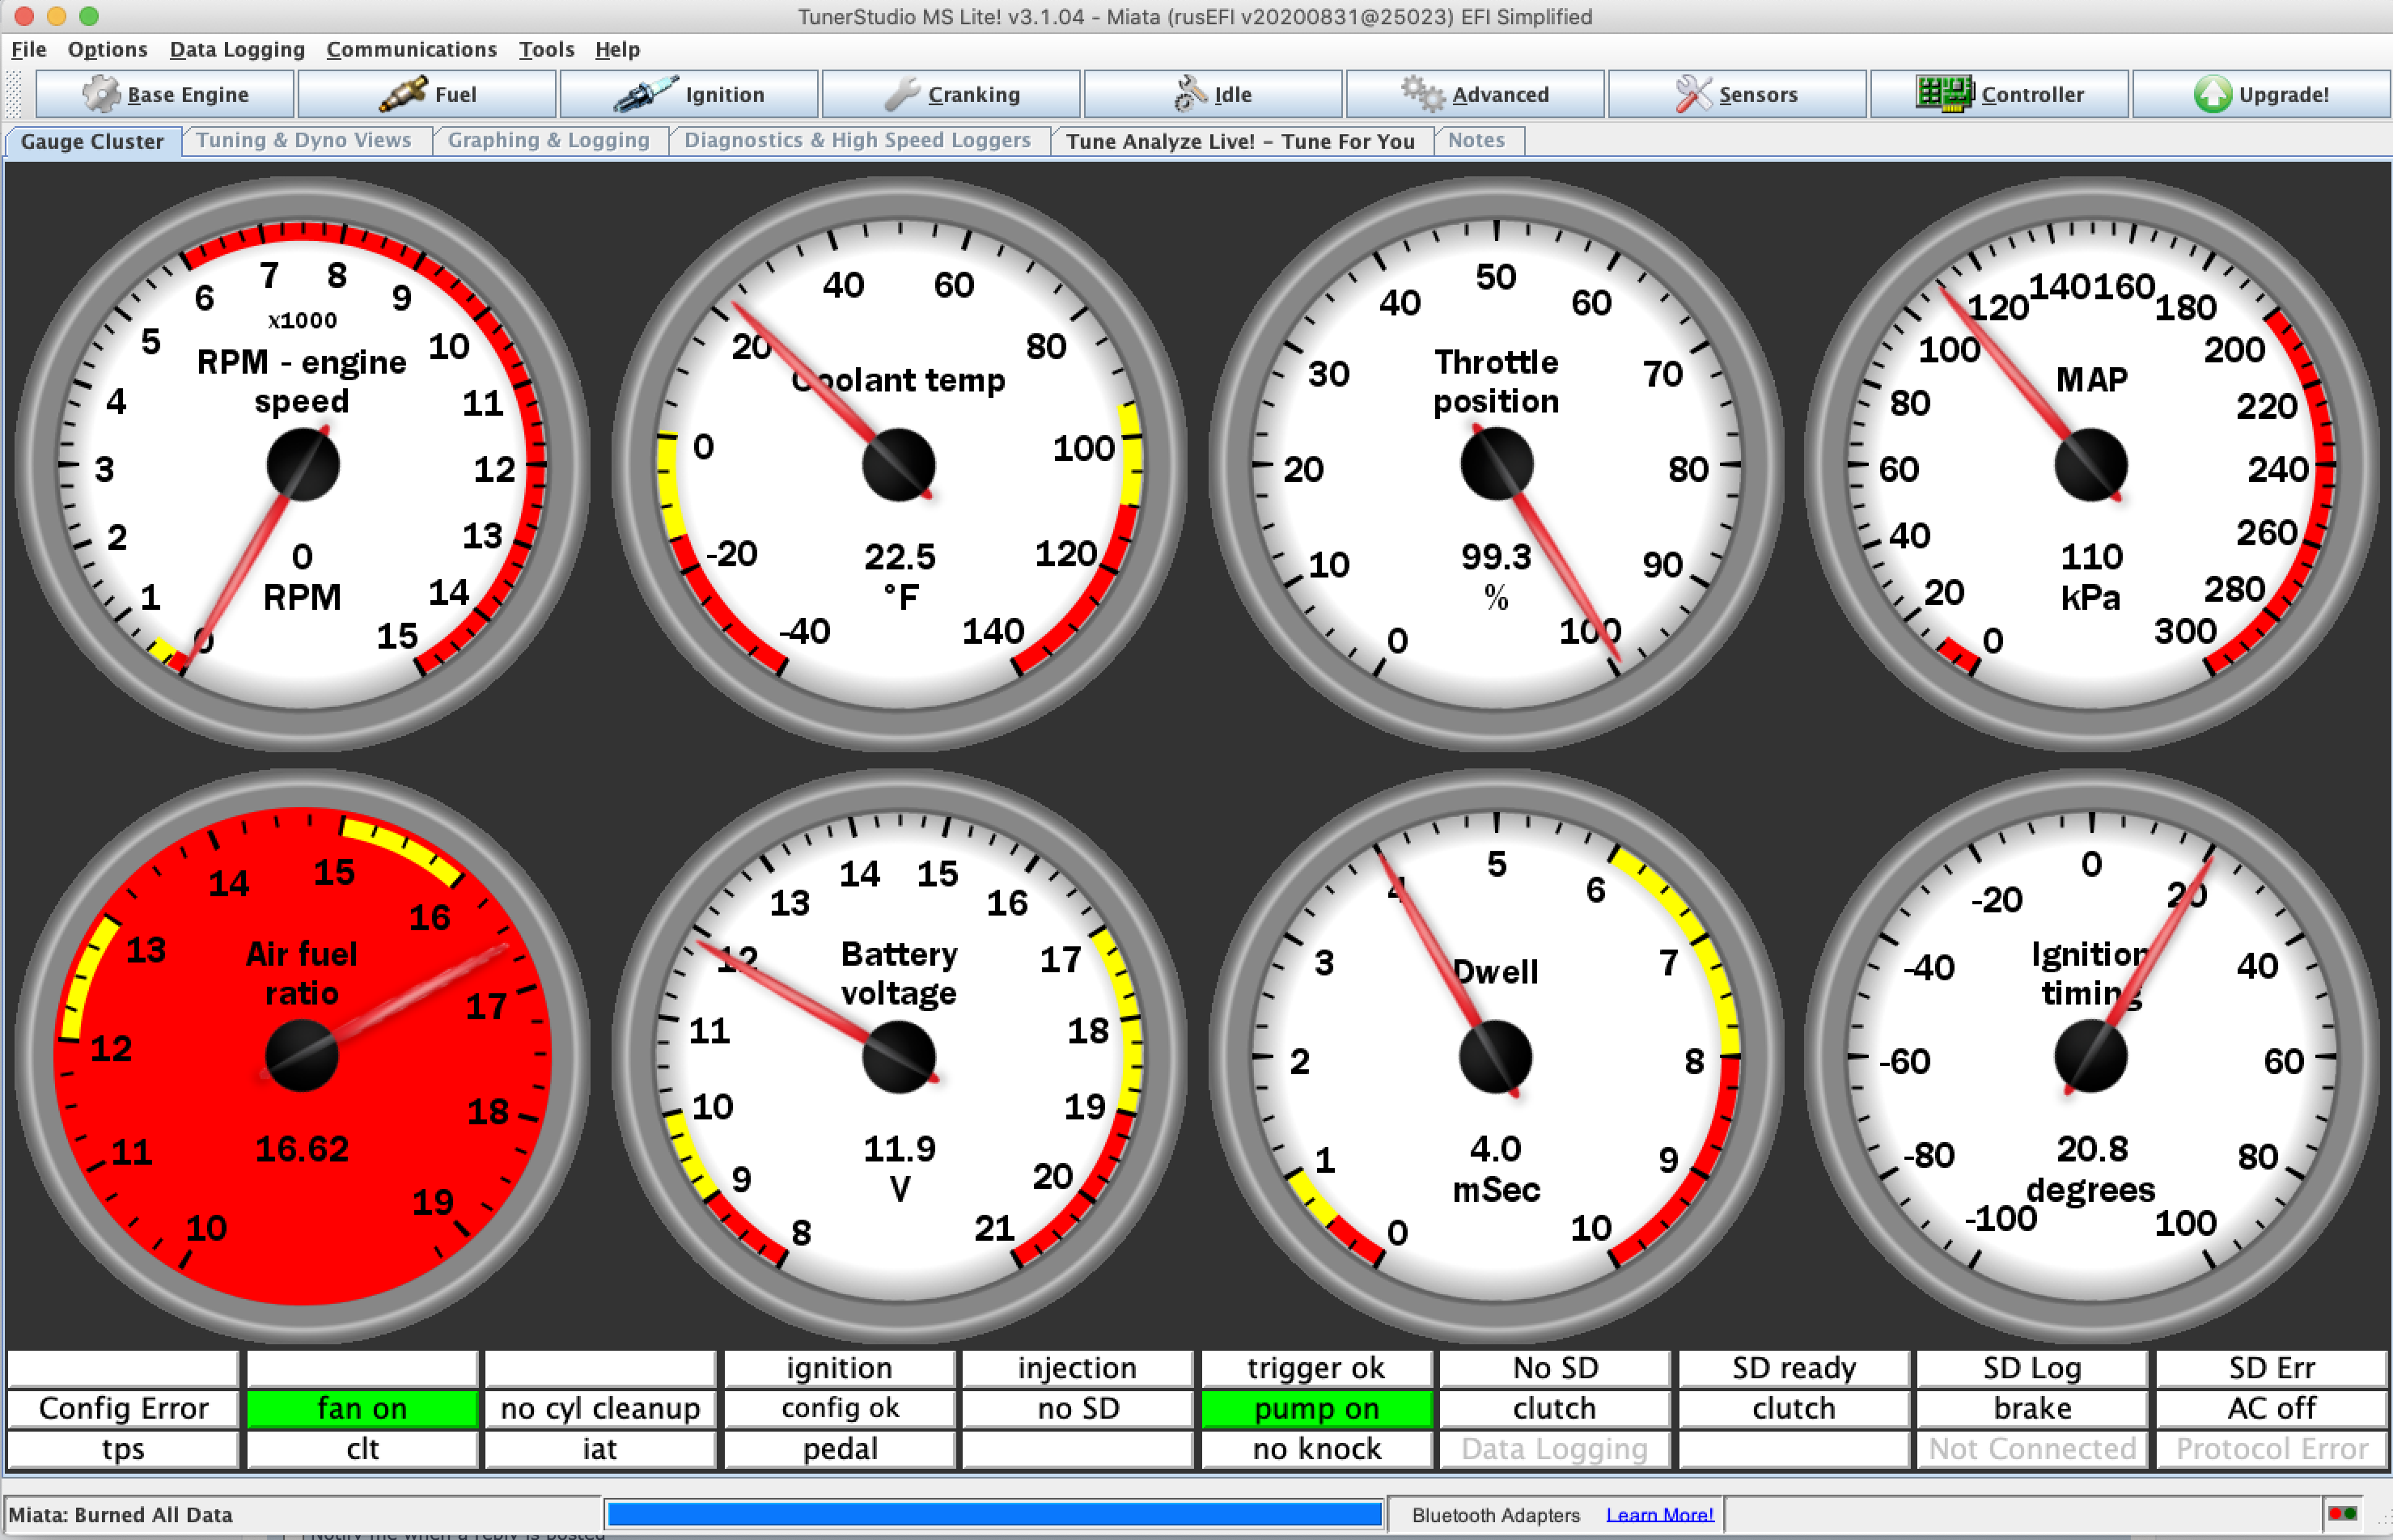The height and width of the screenshot is (1540, 2393).
Task: Click the Throttle position gauge
Action: [1496, 463]
